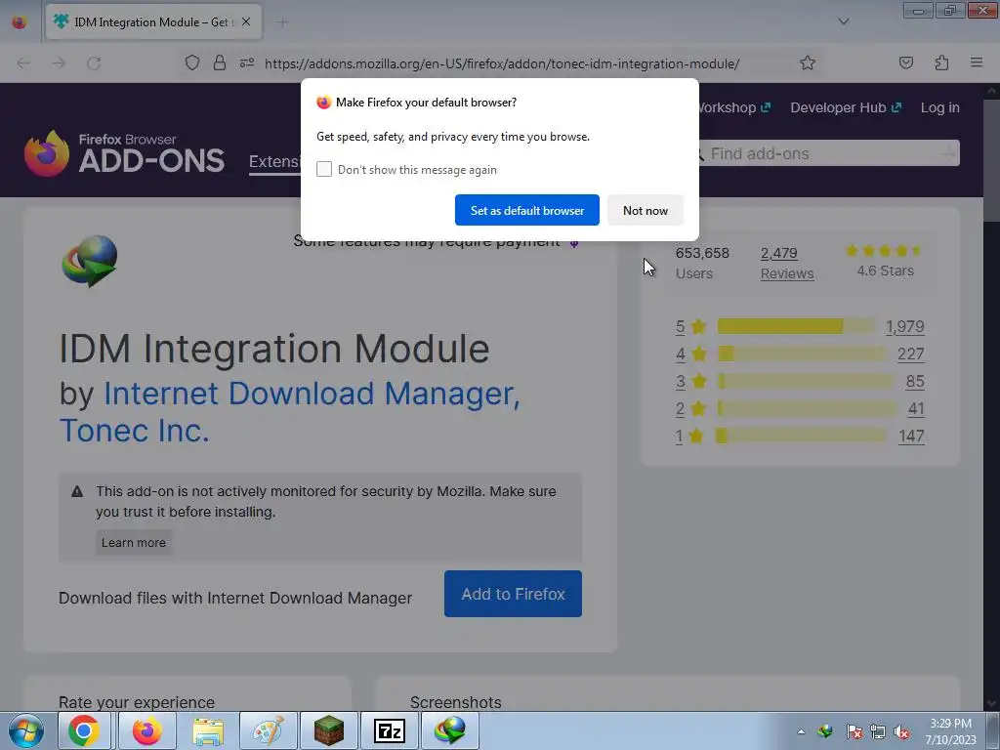Open site permissions icon in address bar
Viewport: 1000px width, 750px height.
coord(247,63)
